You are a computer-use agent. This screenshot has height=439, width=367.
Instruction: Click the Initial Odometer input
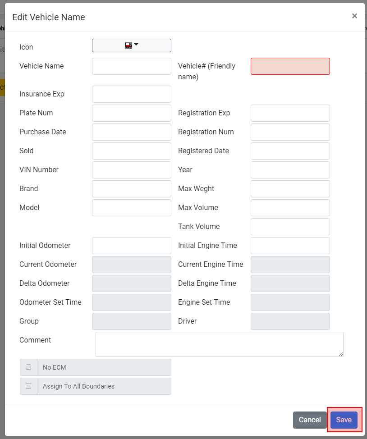pyautogui.click(x=131, y=246)
